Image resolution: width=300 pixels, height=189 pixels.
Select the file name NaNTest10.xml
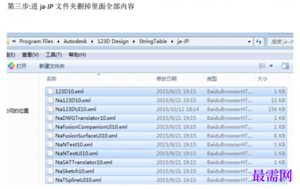pyautogui.click(x=74, y=145)
